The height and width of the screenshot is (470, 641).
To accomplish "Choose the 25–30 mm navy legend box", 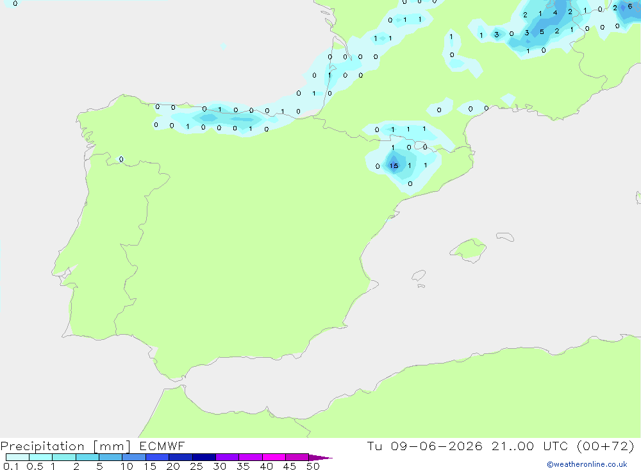I will 204,457.
